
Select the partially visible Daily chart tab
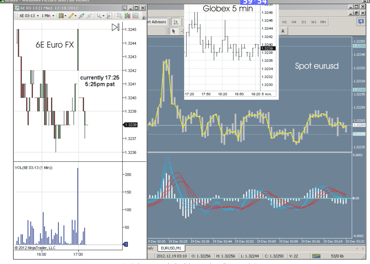point(150,248)
